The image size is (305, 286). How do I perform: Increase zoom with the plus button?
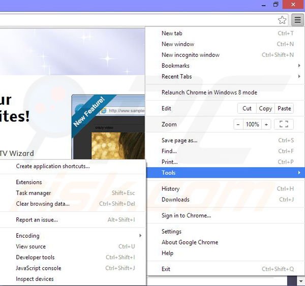[x=266, y=124]
